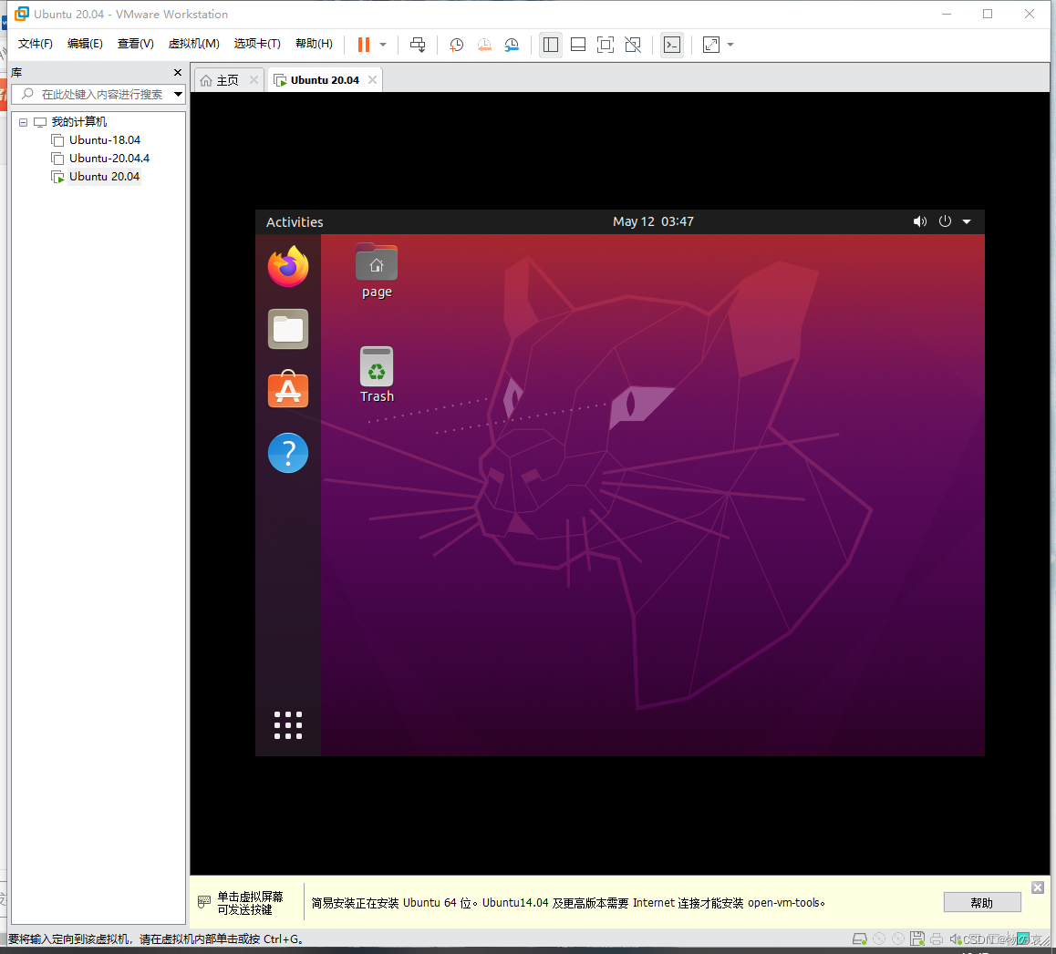Open Ubuntu Software from the dock
Image resolution: width=1056 pixels, height=954 pixels.
pyautogui.click(x=288, y=389)
